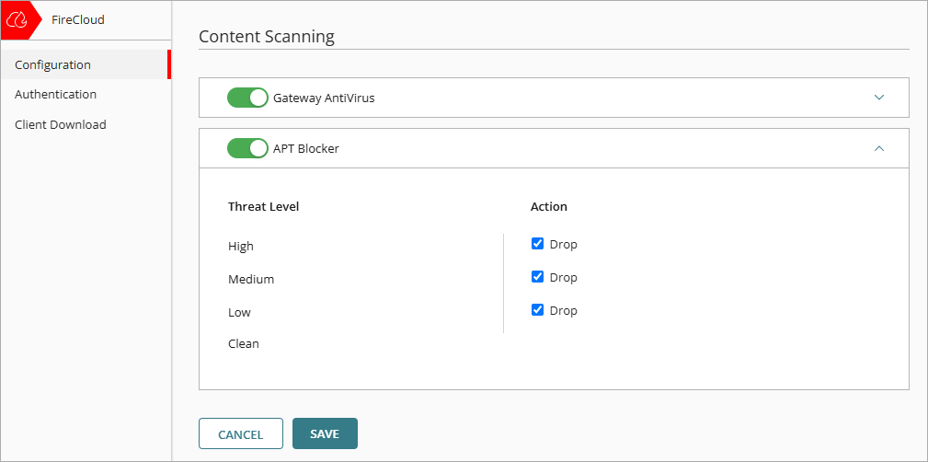Click the Content Scanning page heading
This screenshot has height=462, width=928.
click(x=267, y=37)
